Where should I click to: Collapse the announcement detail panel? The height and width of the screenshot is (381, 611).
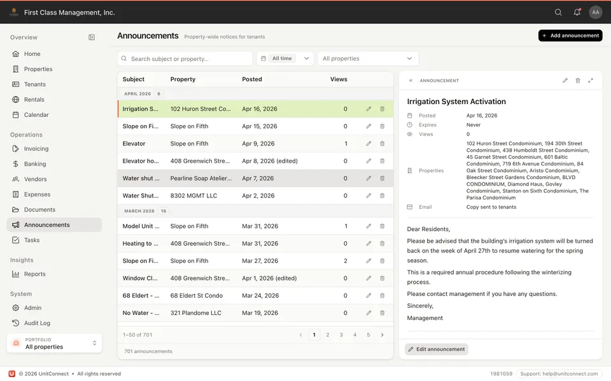coord(411,81)
